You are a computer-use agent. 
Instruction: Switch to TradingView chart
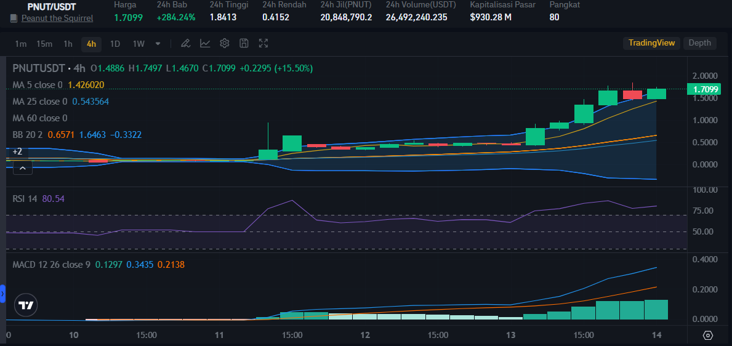(x=651, y=43)
